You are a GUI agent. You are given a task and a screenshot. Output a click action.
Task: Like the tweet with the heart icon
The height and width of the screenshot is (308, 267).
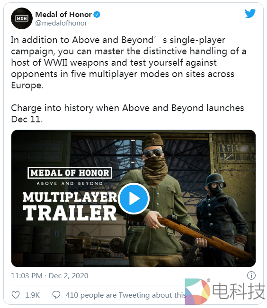click(x=16, y=295)
